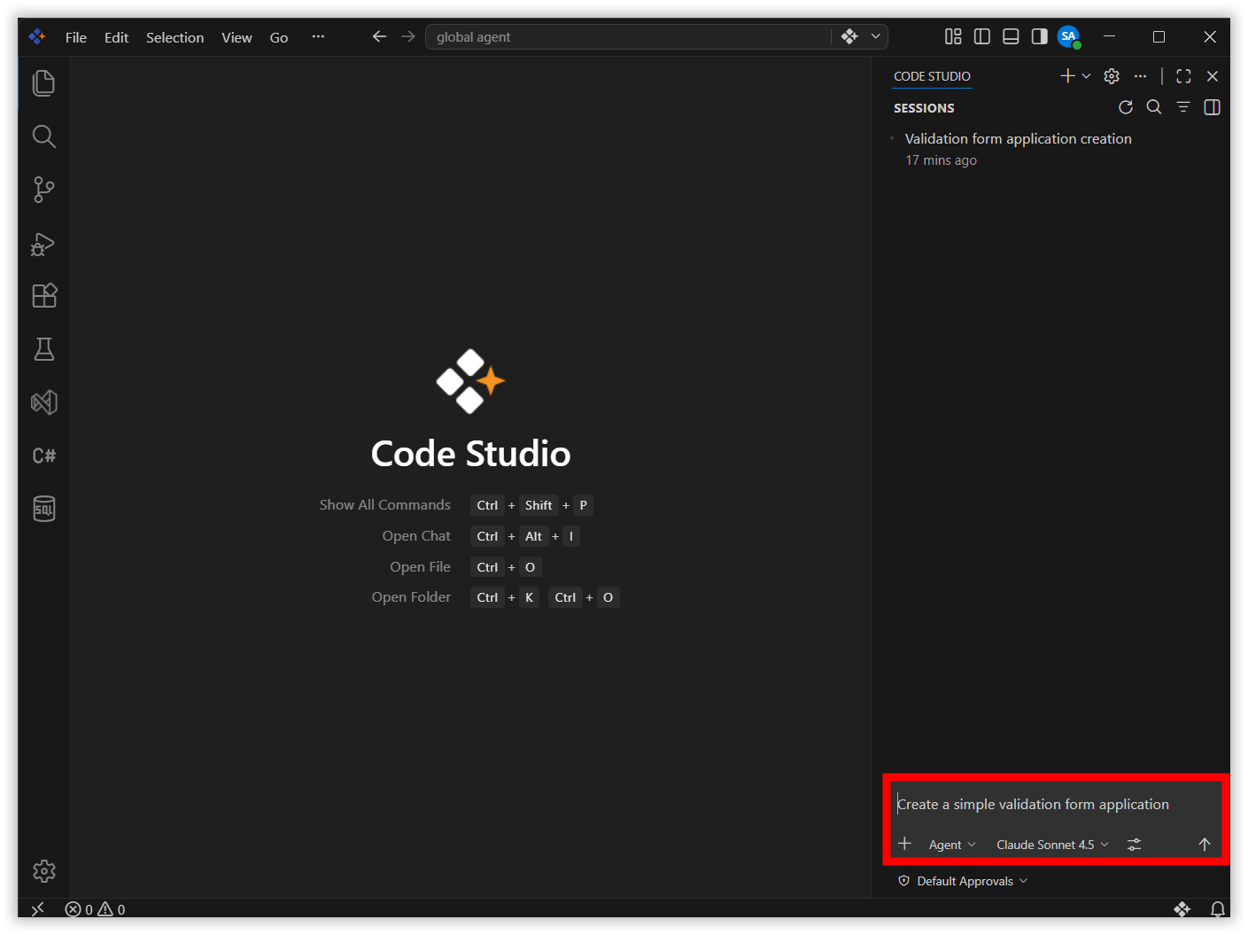Screen dimensions: 1248x935
Task: Maximize the Code Studio panel
Action: (x=1183, y=76)
